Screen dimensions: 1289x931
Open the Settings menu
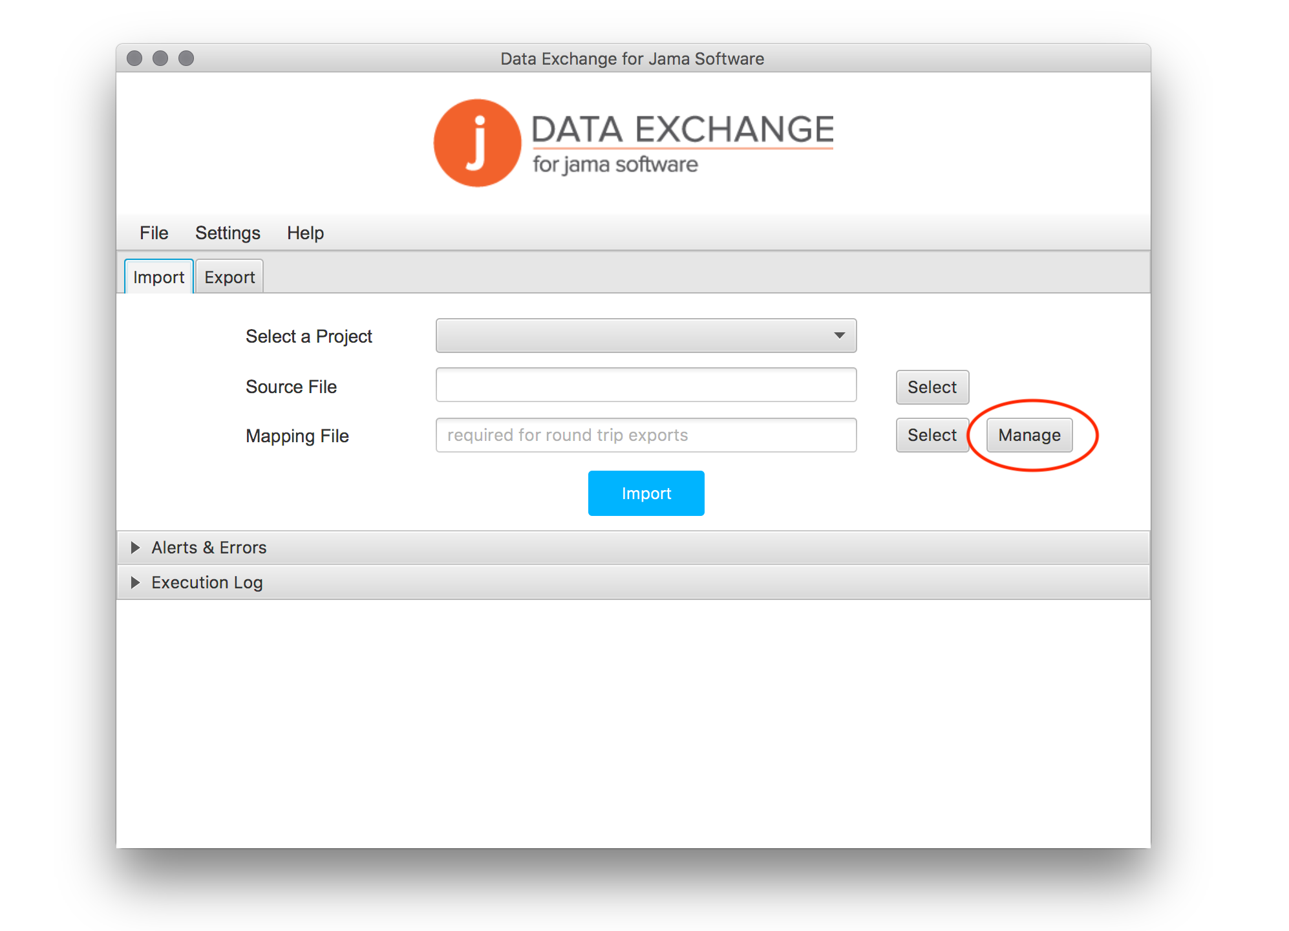[228, 233]
